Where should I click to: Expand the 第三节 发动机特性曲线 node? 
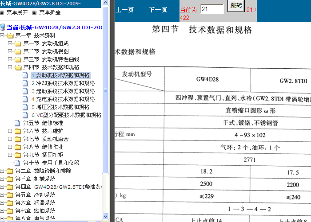(x=10, y=59)
